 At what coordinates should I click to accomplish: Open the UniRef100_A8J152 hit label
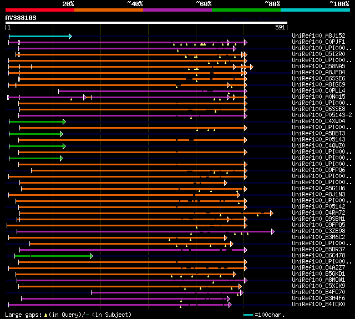(x=318, y=36)
